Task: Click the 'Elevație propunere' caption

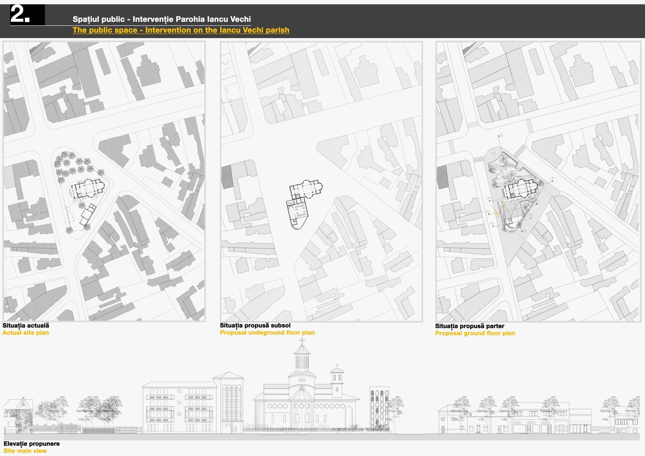Action: (31, 444)
